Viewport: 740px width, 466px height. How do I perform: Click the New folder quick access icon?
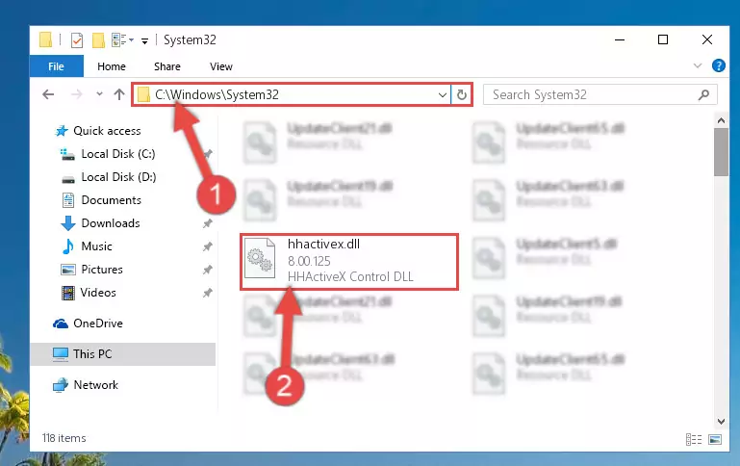coord(98,40)
